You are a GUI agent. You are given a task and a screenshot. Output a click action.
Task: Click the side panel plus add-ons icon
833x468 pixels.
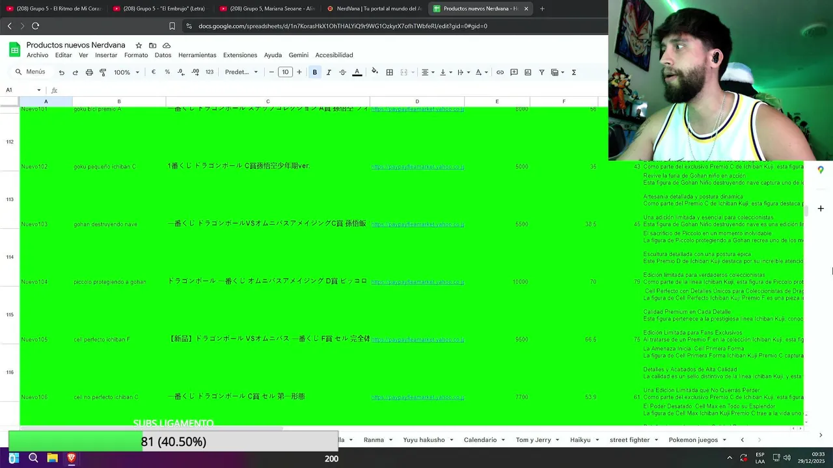pos(821,209)
